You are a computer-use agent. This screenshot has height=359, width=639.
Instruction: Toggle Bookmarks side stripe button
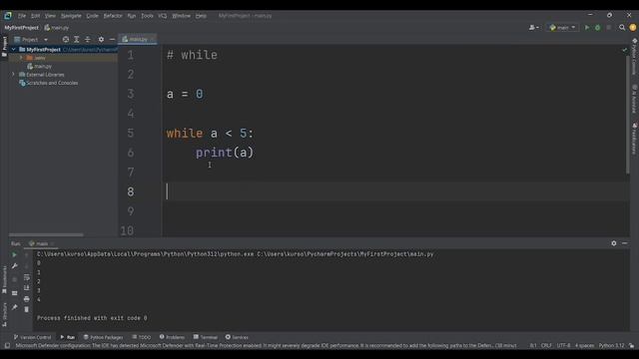4,279
